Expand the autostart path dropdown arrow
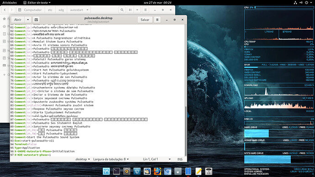 87,10
